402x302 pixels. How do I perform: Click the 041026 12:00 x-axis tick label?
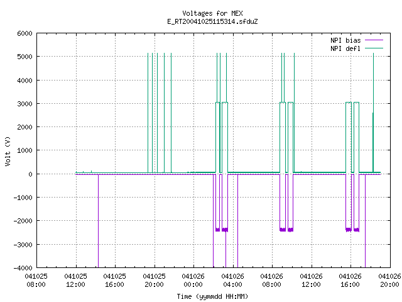pyautogui.click(x=311, y=280)
